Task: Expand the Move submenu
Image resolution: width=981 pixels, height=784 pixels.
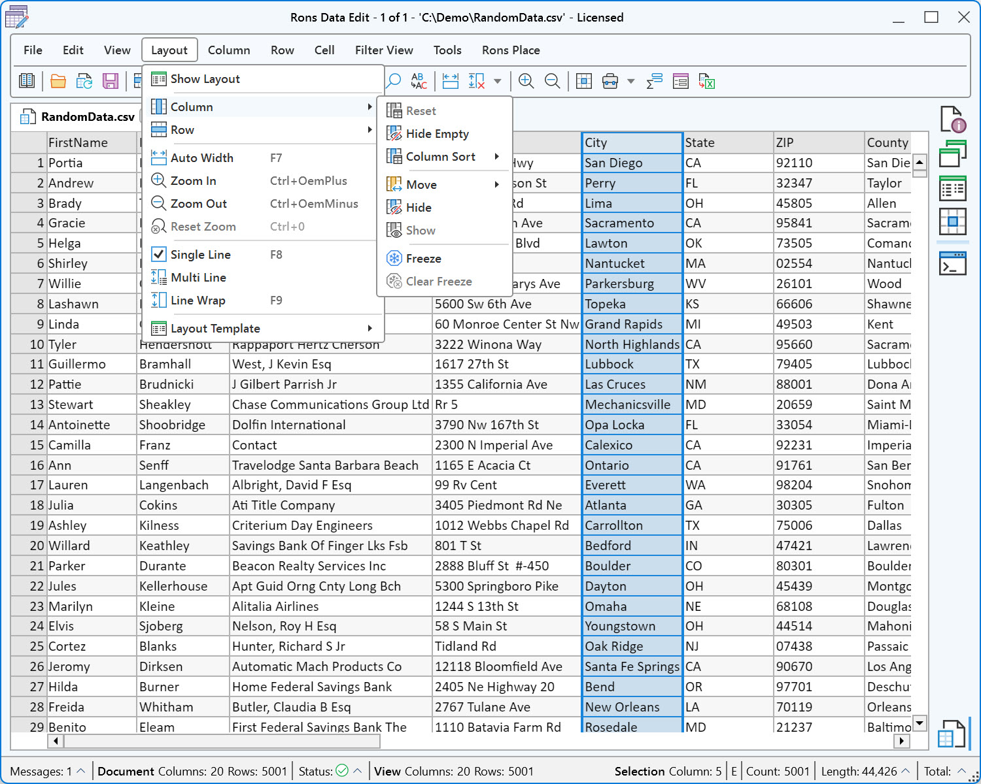Action: tap(445, 185)
